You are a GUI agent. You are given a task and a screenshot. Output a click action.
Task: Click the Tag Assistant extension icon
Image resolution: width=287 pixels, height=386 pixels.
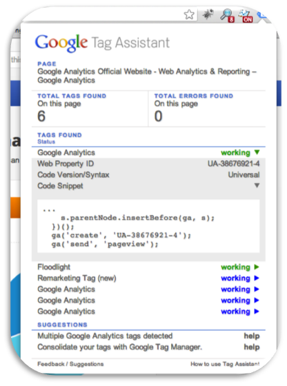click(262, 16)
